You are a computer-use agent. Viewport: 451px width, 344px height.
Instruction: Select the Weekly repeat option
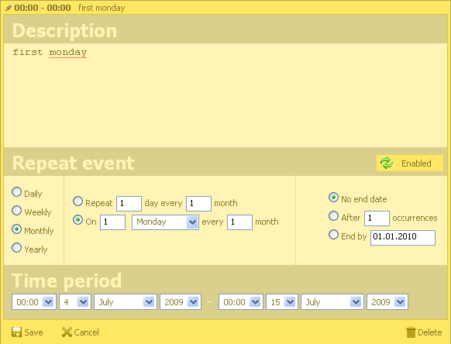(x=17, y=211)
